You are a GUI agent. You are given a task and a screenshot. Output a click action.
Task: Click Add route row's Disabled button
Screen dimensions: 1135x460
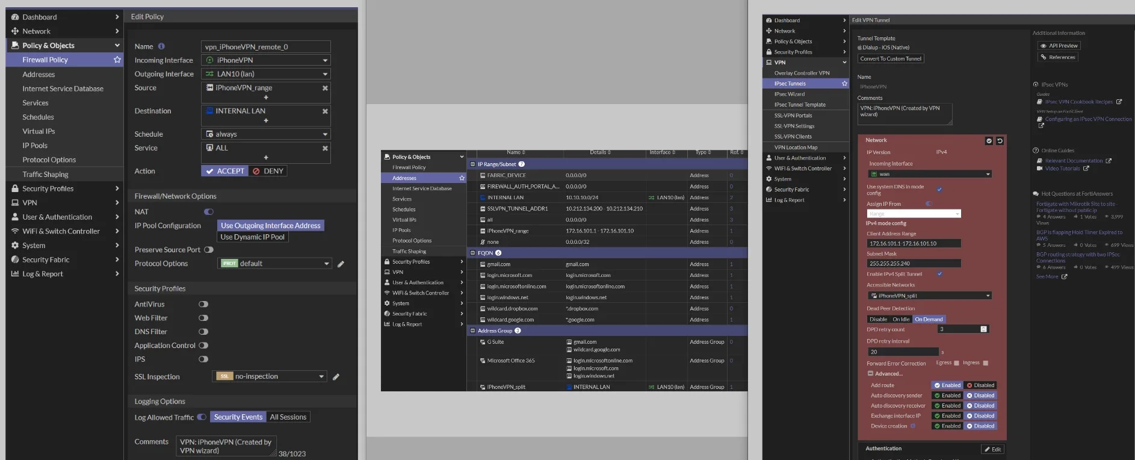[x=981, y=385]
